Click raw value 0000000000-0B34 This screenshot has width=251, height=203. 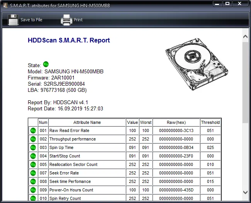tap(176, 147)
